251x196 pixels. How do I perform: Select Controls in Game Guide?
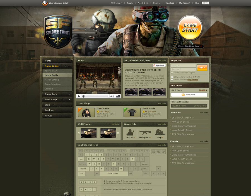(x=57, y=89)
